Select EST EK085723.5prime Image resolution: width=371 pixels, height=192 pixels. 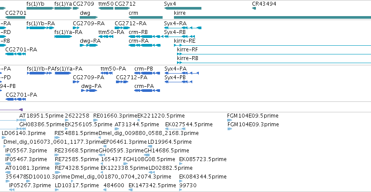[181, 164]
